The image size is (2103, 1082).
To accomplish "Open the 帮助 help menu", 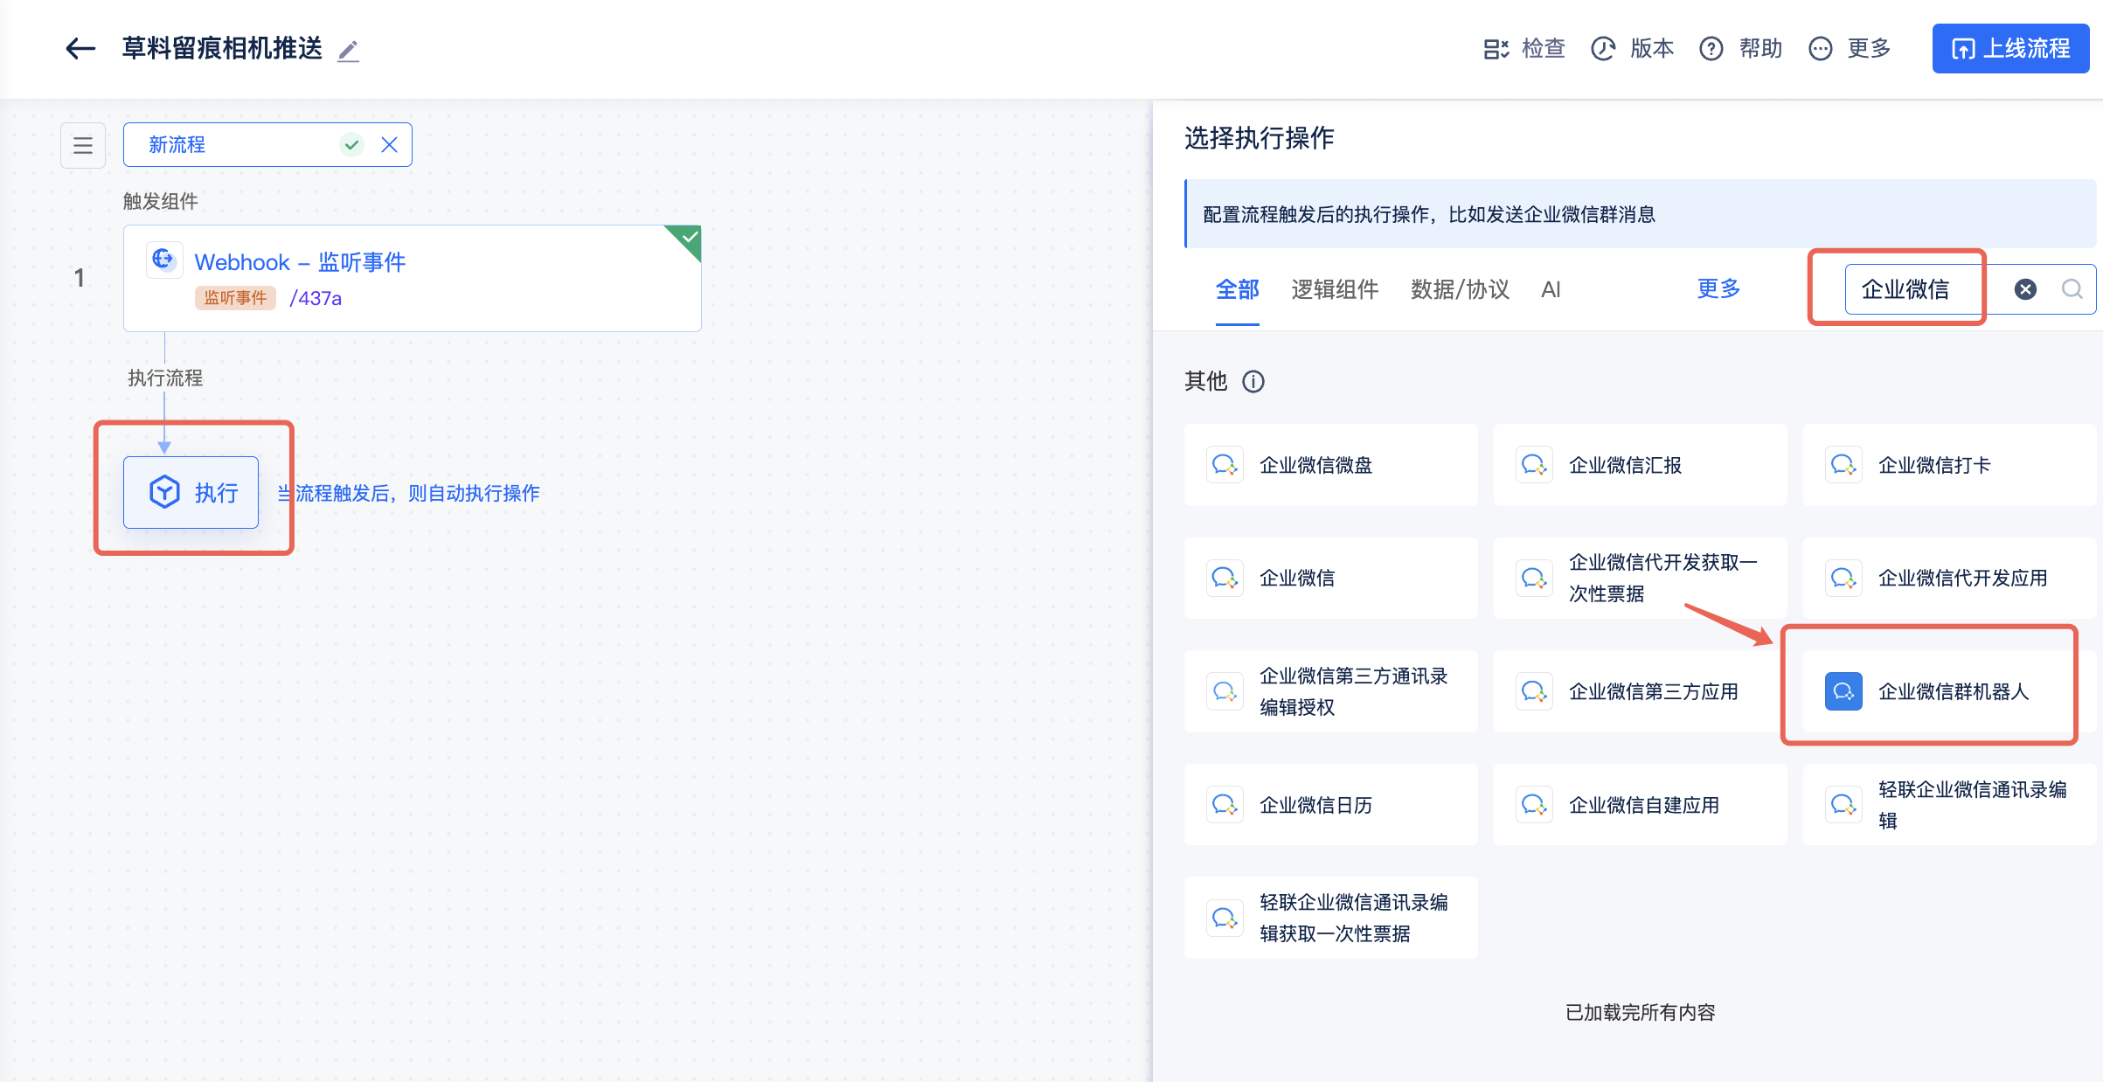I will point(1740,49).
